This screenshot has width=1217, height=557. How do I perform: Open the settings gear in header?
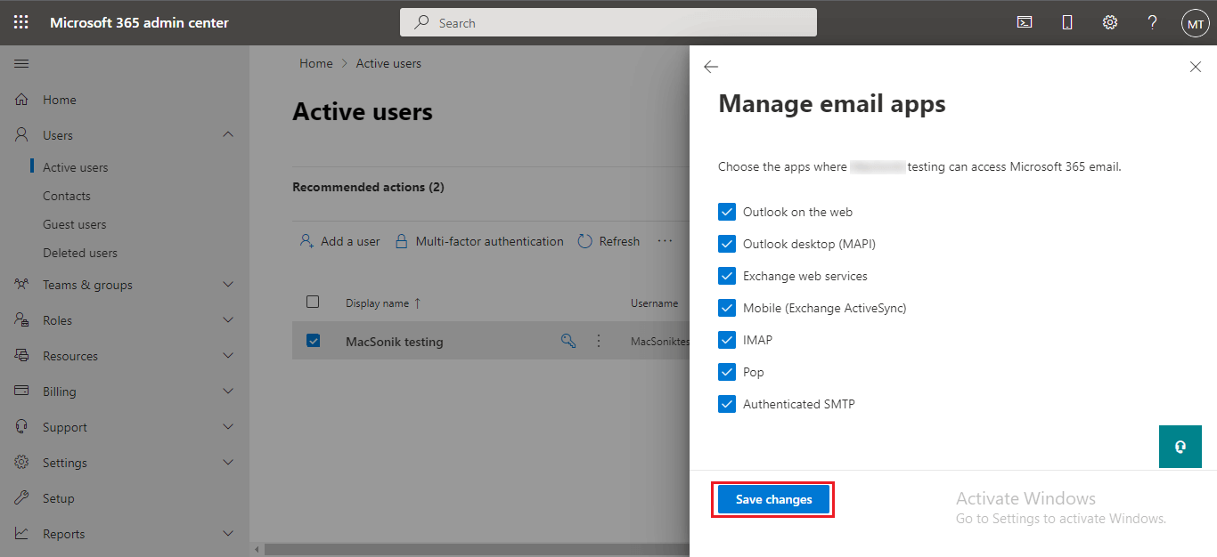pos(1109,22)
